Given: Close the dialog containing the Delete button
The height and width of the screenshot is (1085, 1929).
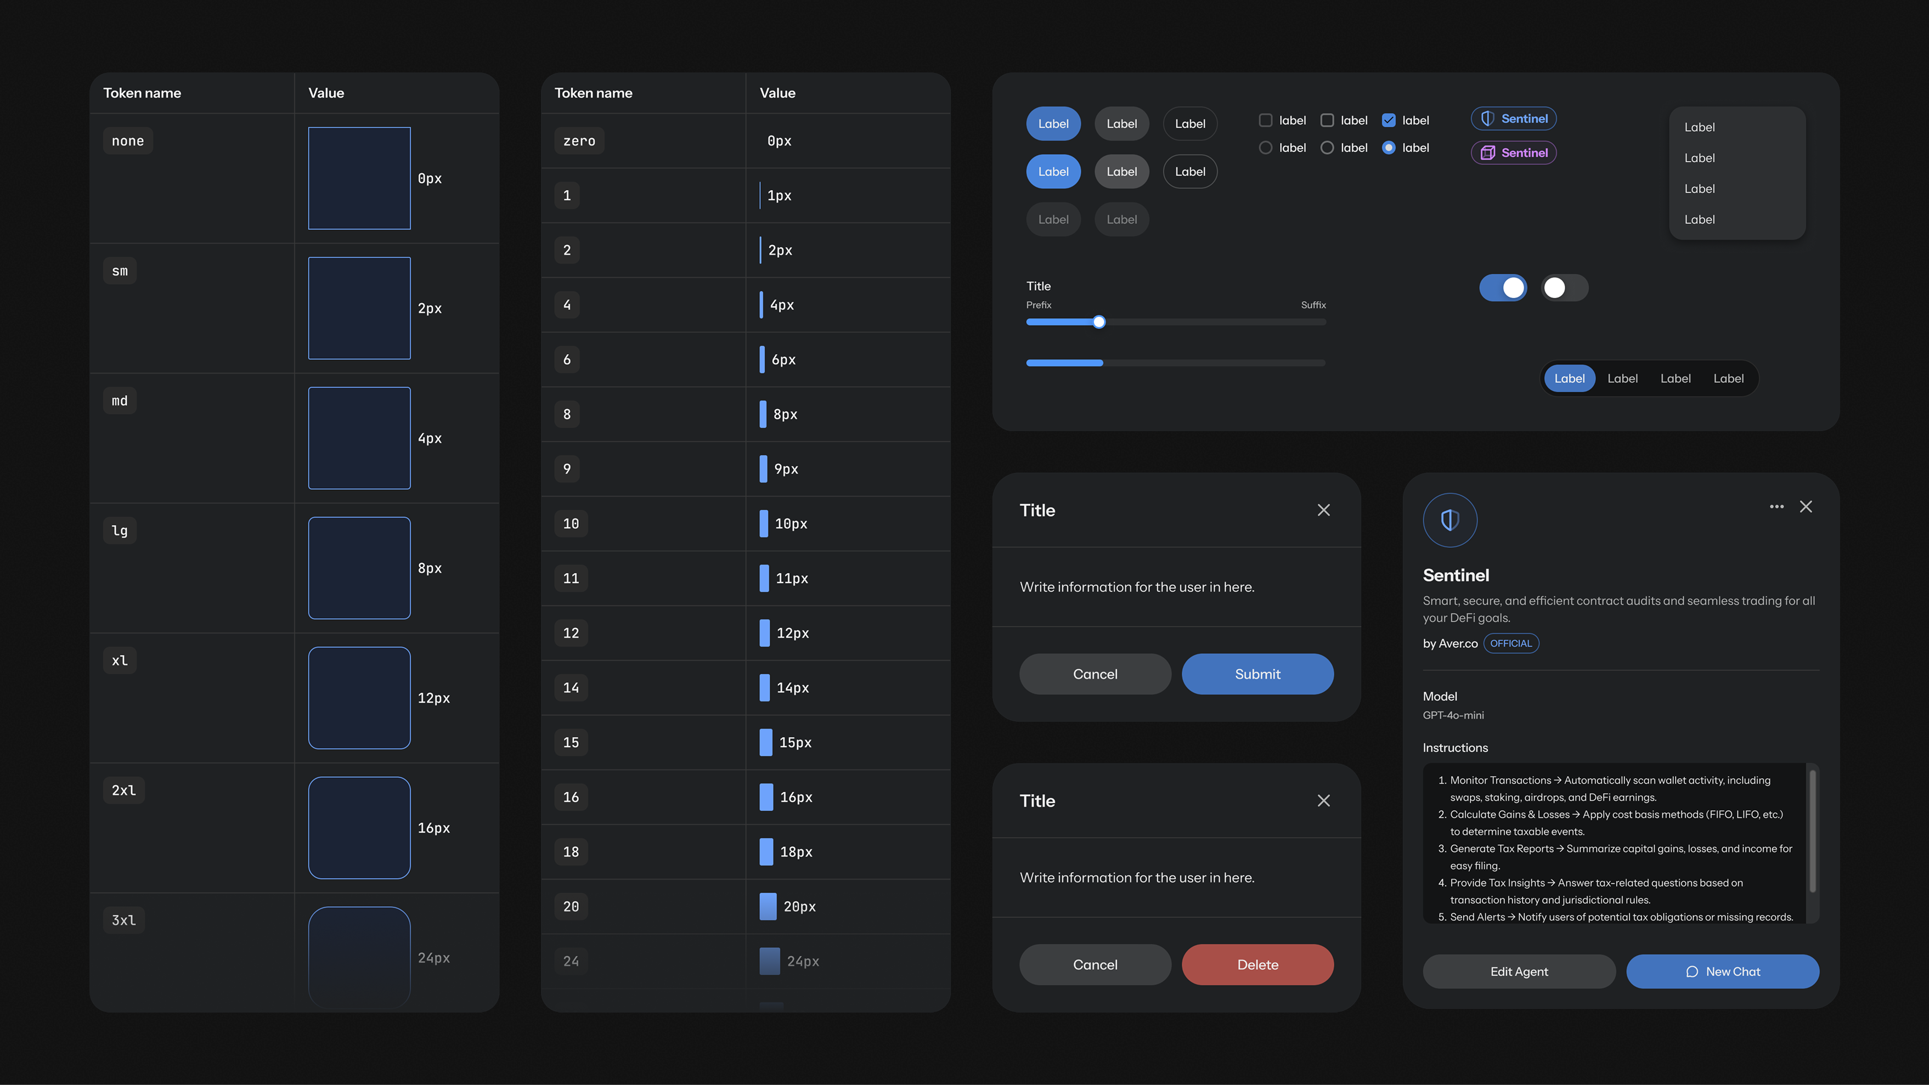Looking at the screenshot, I should coord(1323,800).
